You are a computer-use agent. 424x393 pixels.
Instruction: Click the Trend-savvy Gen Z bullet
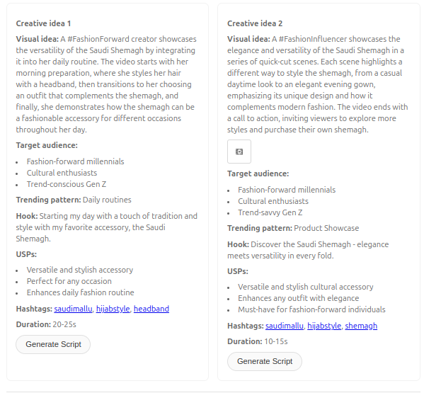[x=270, y=212]
